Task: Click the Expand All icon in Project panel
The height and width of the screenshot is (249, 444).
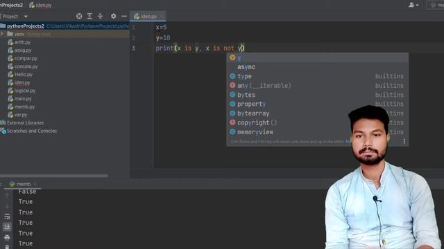Action: [89, 17]
